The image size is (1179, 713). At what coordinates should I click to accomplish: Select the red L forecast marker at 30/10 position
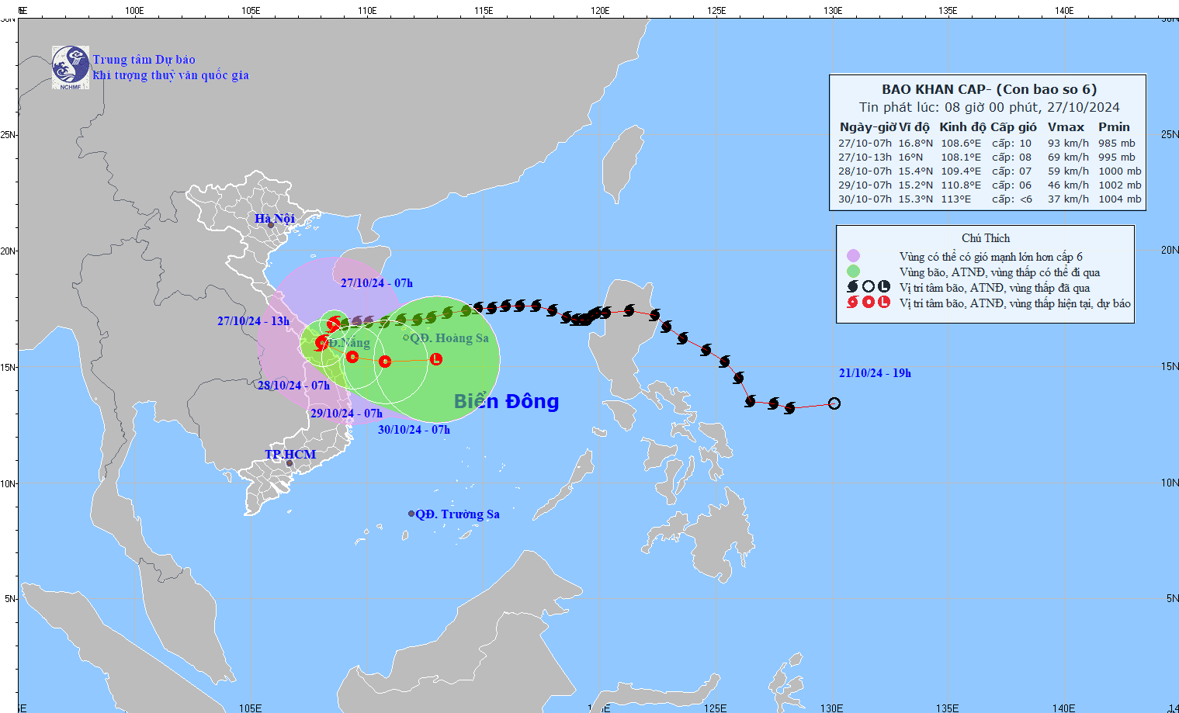(x=436, y=358)
